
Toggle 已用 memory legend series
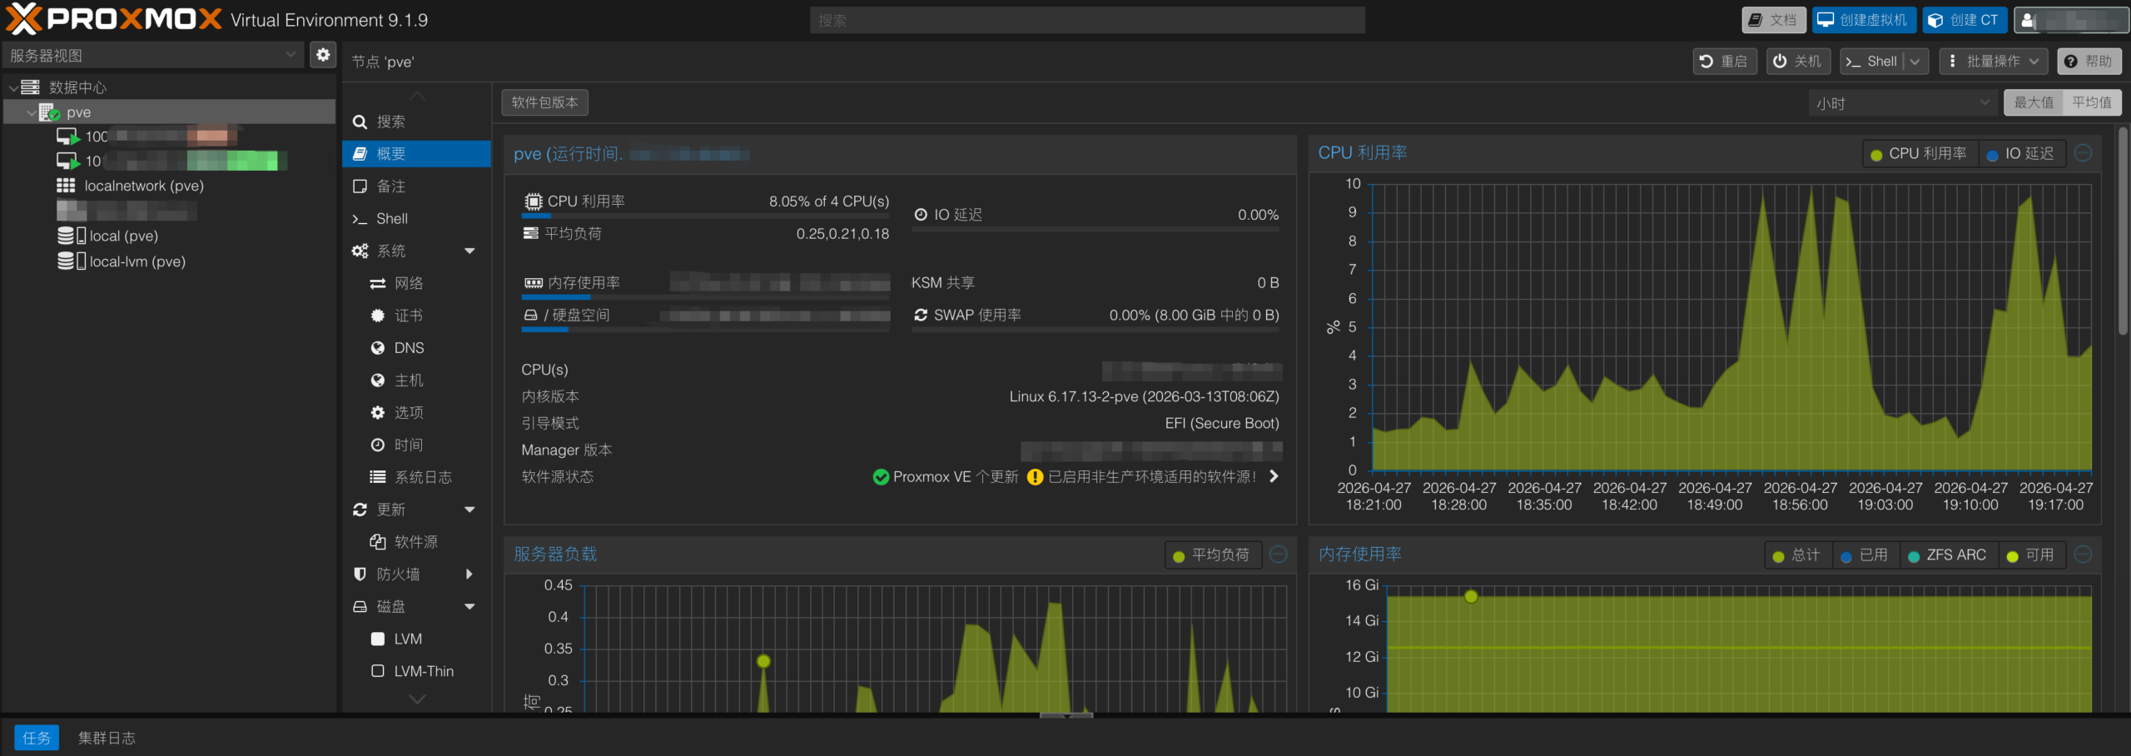(x=1865, y=555)
